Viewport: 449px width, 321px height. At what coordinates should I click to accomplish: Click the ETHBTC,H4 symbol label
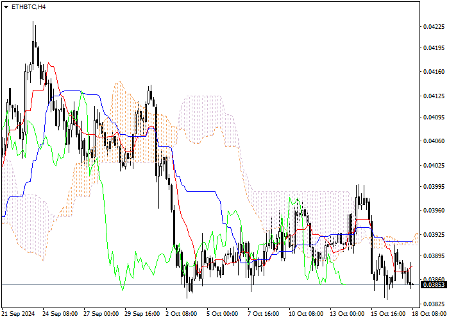click(28, 7)
